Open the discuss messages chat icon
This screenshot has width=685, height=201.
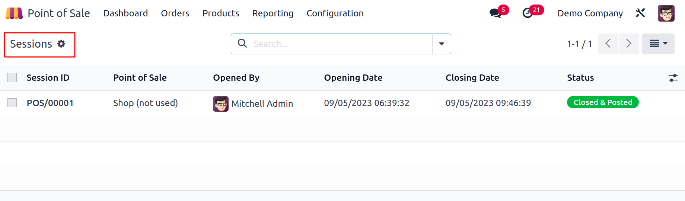click(x=495, y=13)
